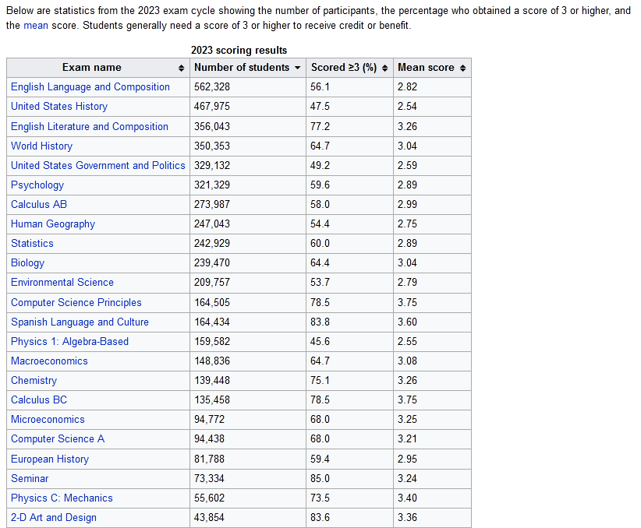Open English Literature and Composition link
641x528 pixels.
tap(90, 127)
